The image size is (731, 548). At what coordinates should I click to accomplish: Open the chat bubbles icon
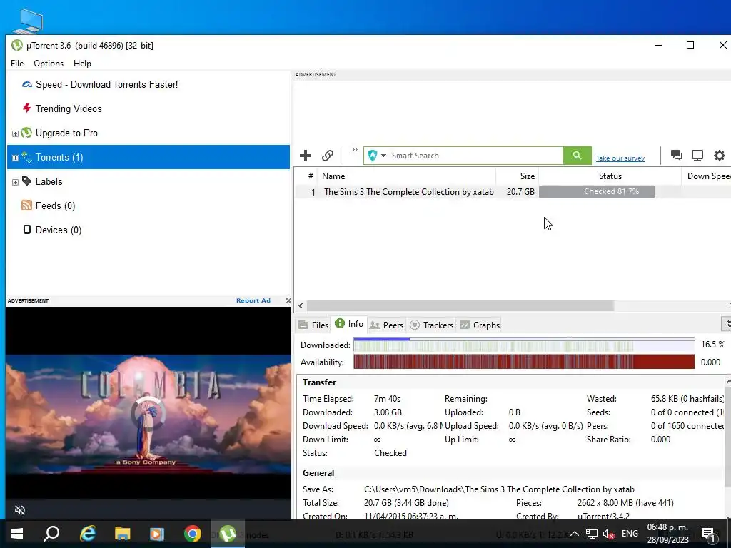pos(677,155)
